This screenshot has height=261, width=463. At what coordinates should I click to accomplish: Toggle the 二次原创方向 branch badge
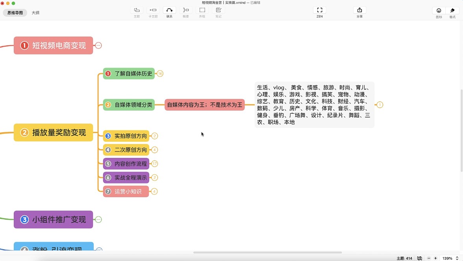pos(154,150)
